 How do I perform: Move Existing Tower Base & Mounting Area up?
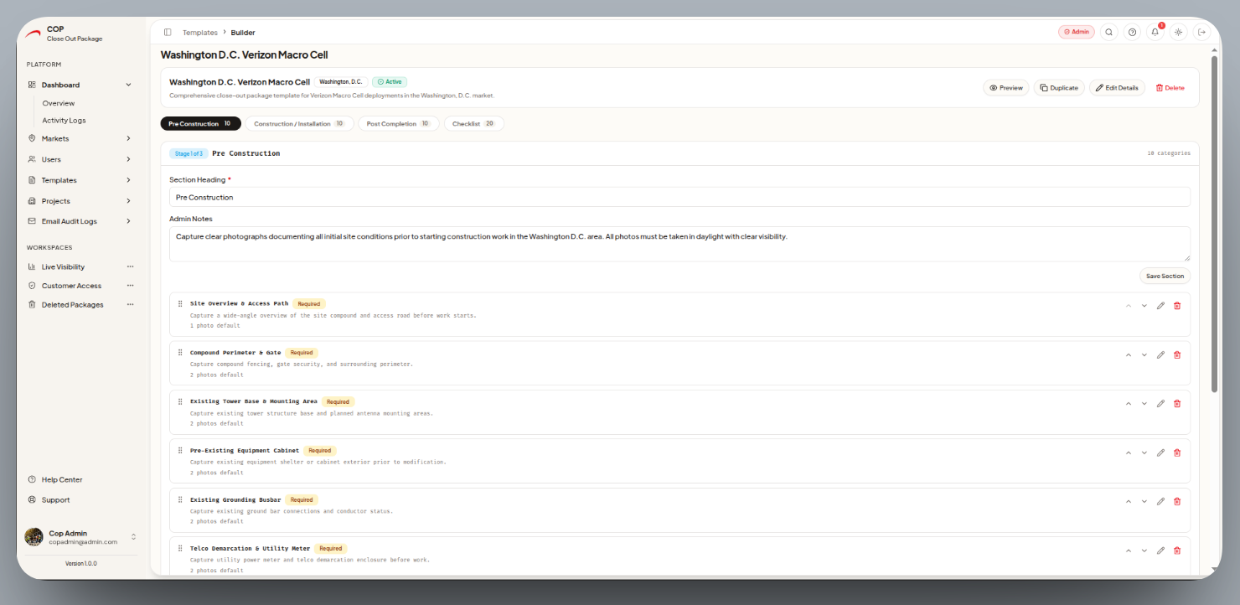[x=1129, y=404]
